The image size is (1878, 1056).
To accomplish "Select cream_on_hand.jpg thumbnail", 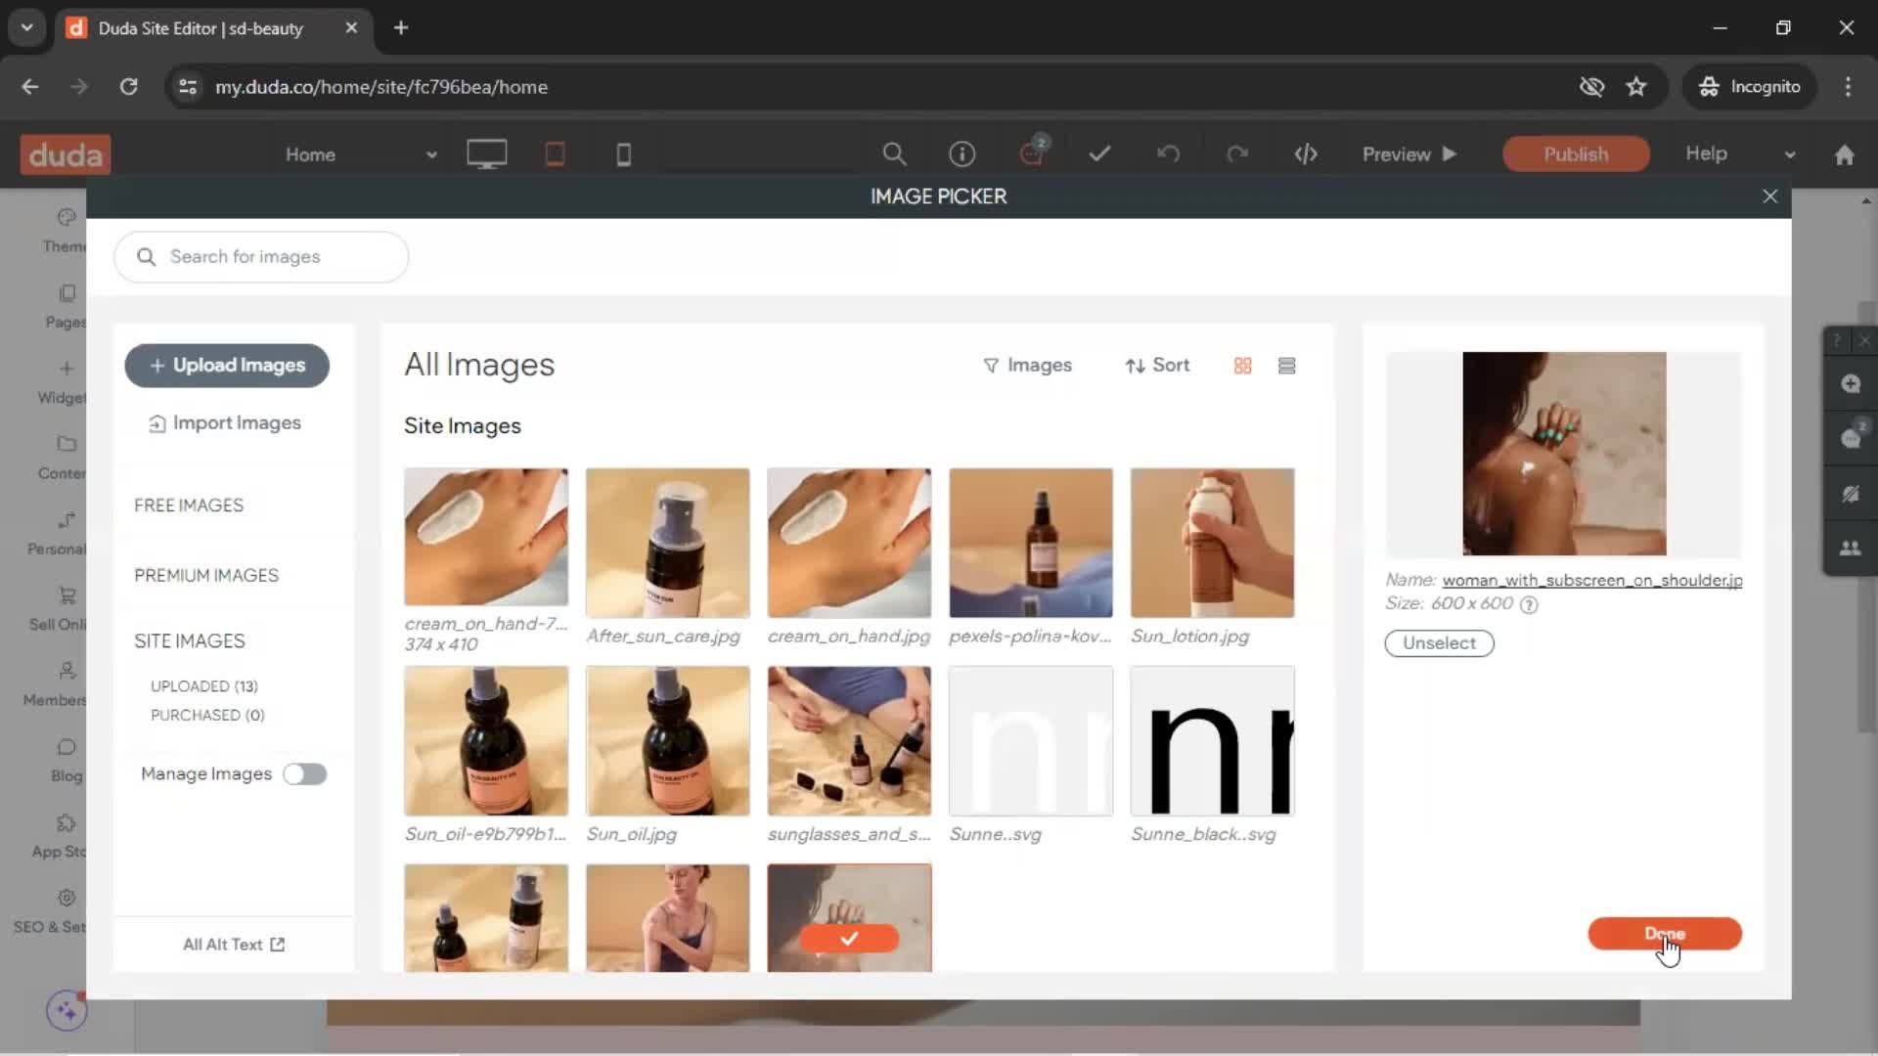I will (x=849, y=543).
